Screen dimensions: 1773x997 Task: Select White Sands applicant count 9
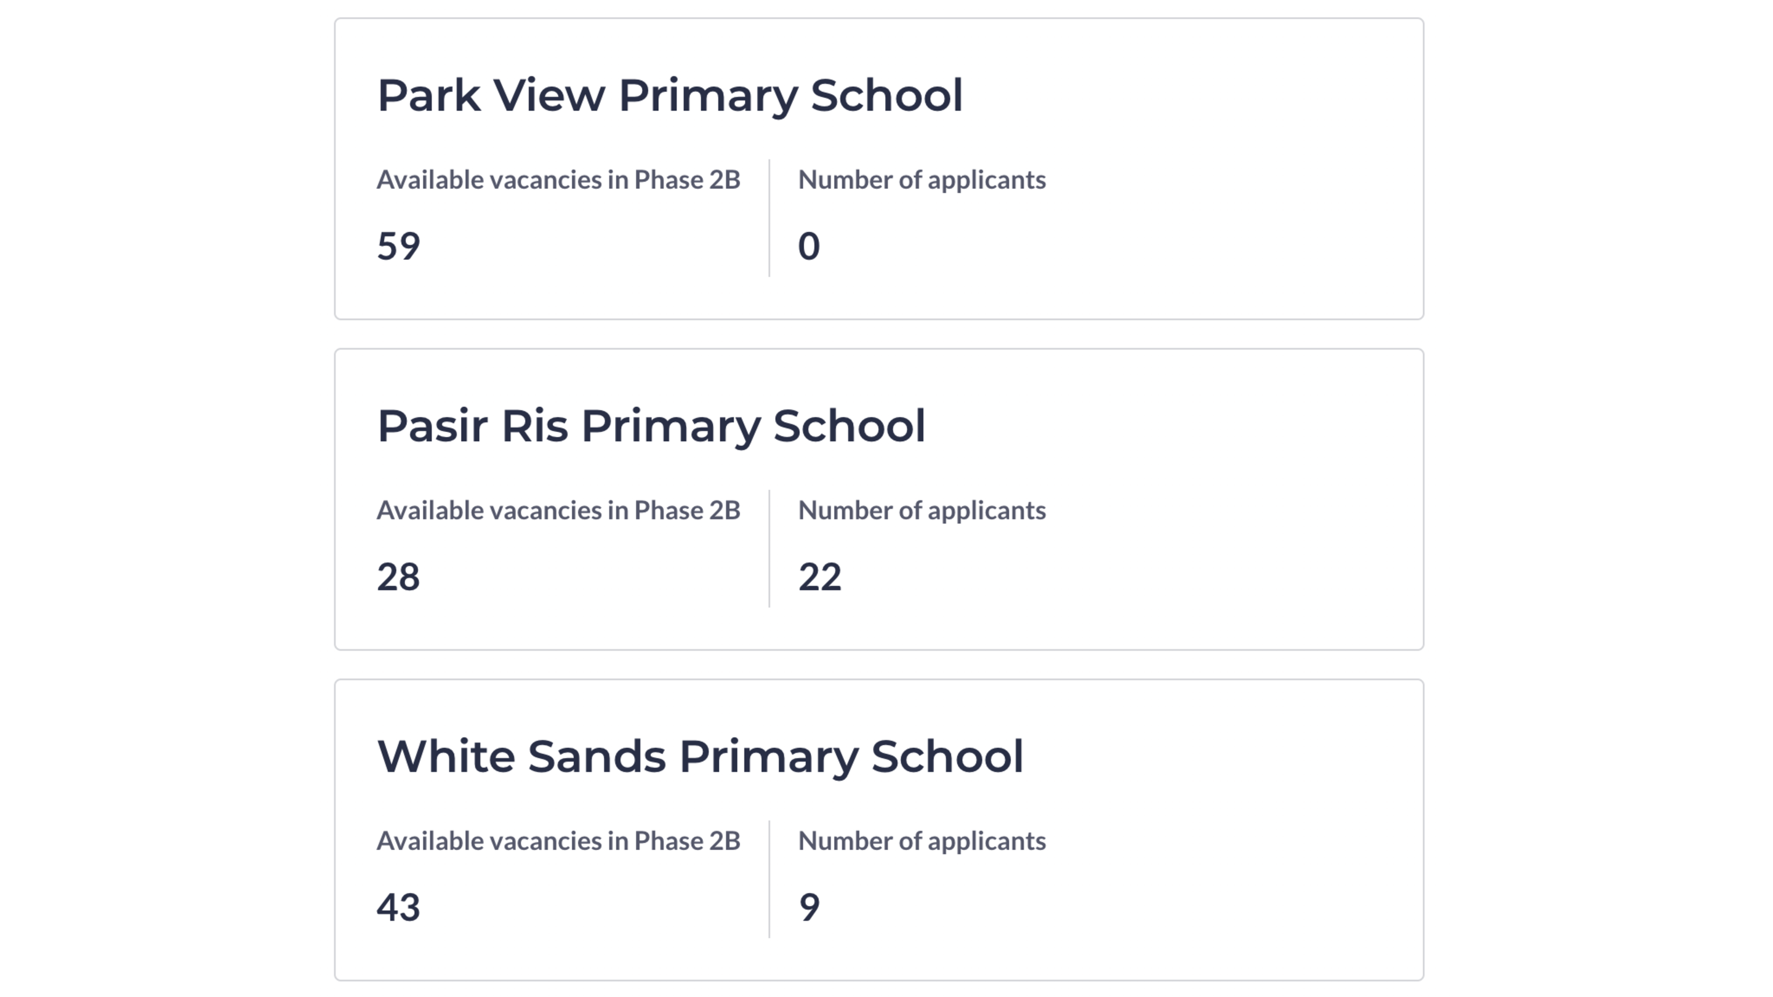[x=809, y=907]
